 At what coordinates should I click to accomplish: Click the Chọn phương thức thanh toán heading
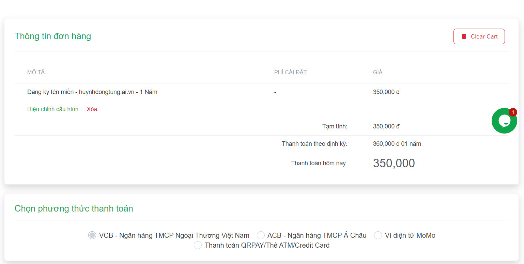coord(74,208)
